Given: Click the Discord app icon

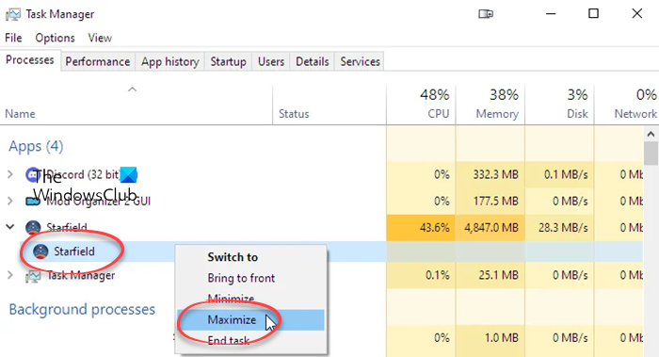Looking at the screenshot, I should [32, 174].
